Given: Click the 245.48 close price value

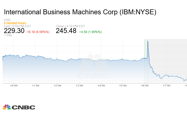Looking at the screenshot, I should tap(66, 31).
